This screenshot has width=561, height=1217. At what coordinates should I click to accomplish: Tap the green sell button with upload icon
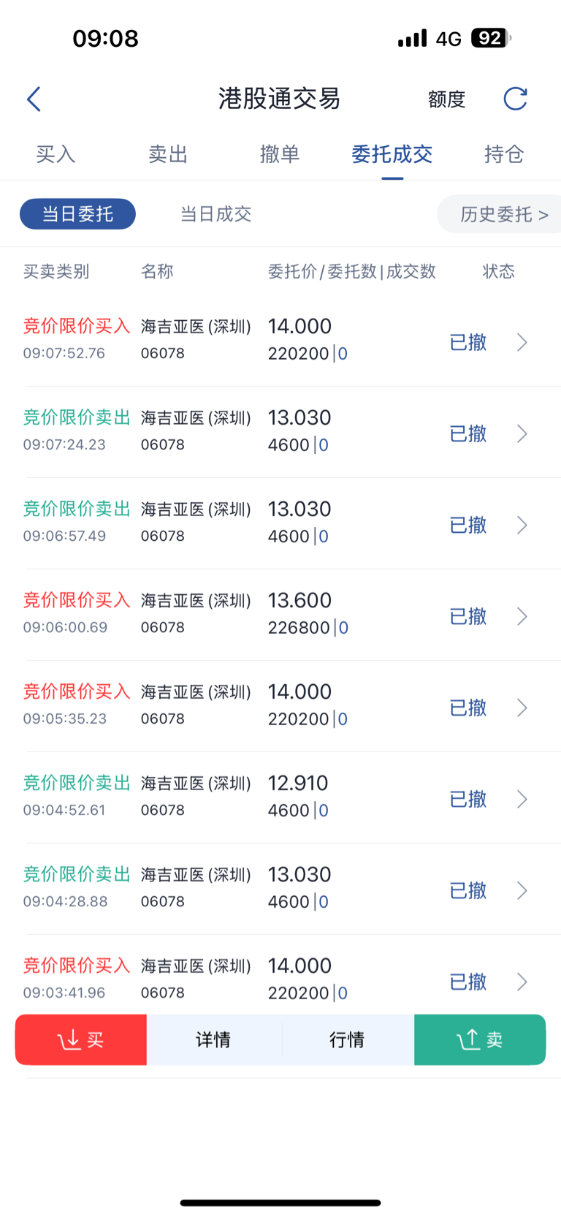(480, 1039)
